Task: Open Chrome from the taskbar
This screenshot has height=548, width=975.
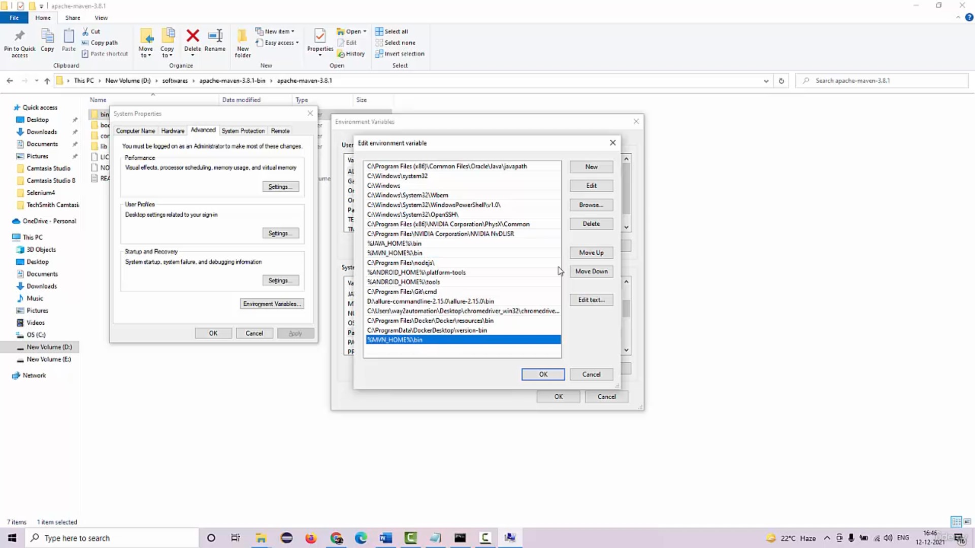Action: point(336,538)
